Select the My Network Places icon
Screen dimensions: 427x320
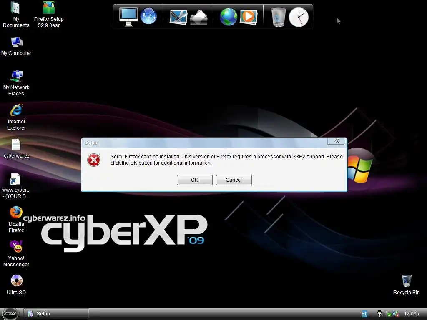(16, 83)
